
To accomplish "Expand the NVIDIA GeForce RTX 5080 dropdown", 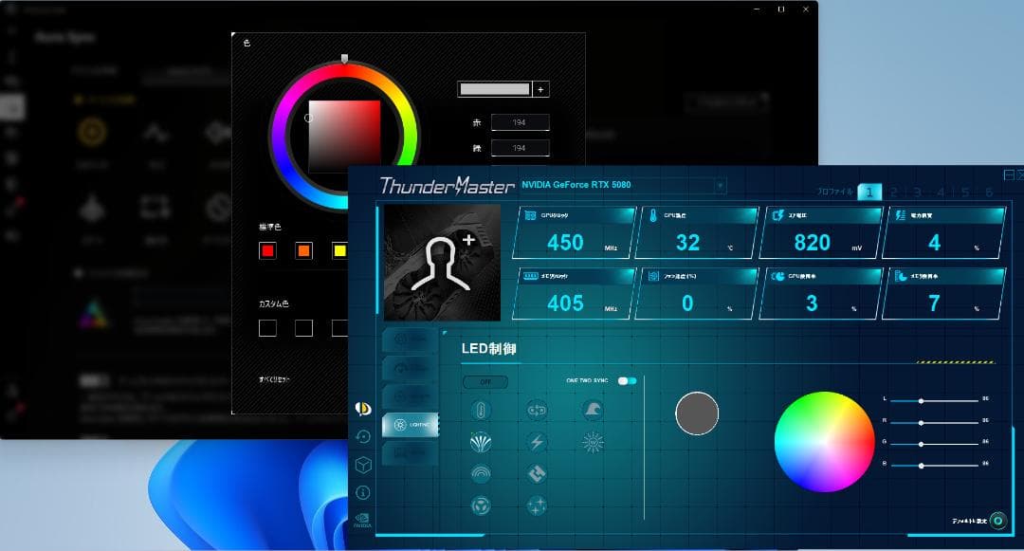I will pyautogui.click(x=721, y=185).
